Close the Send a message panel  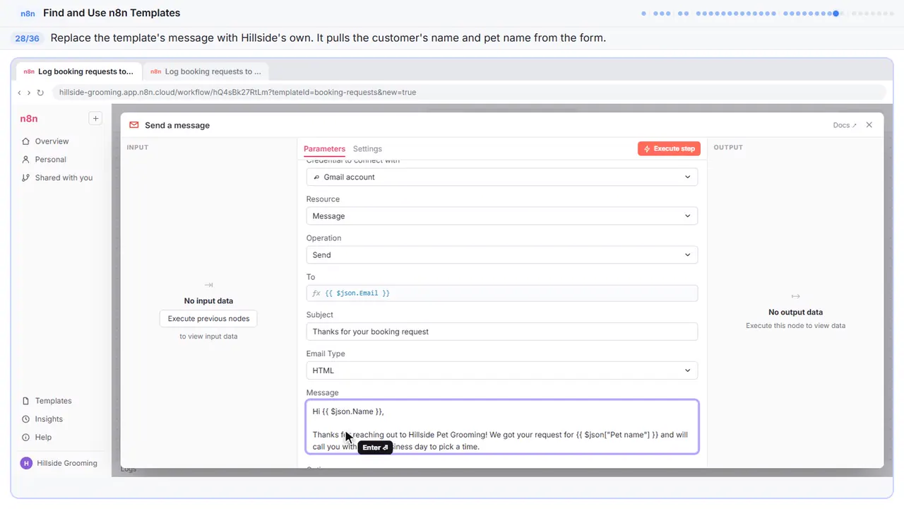pyautogui.click(x=869, y=125)
